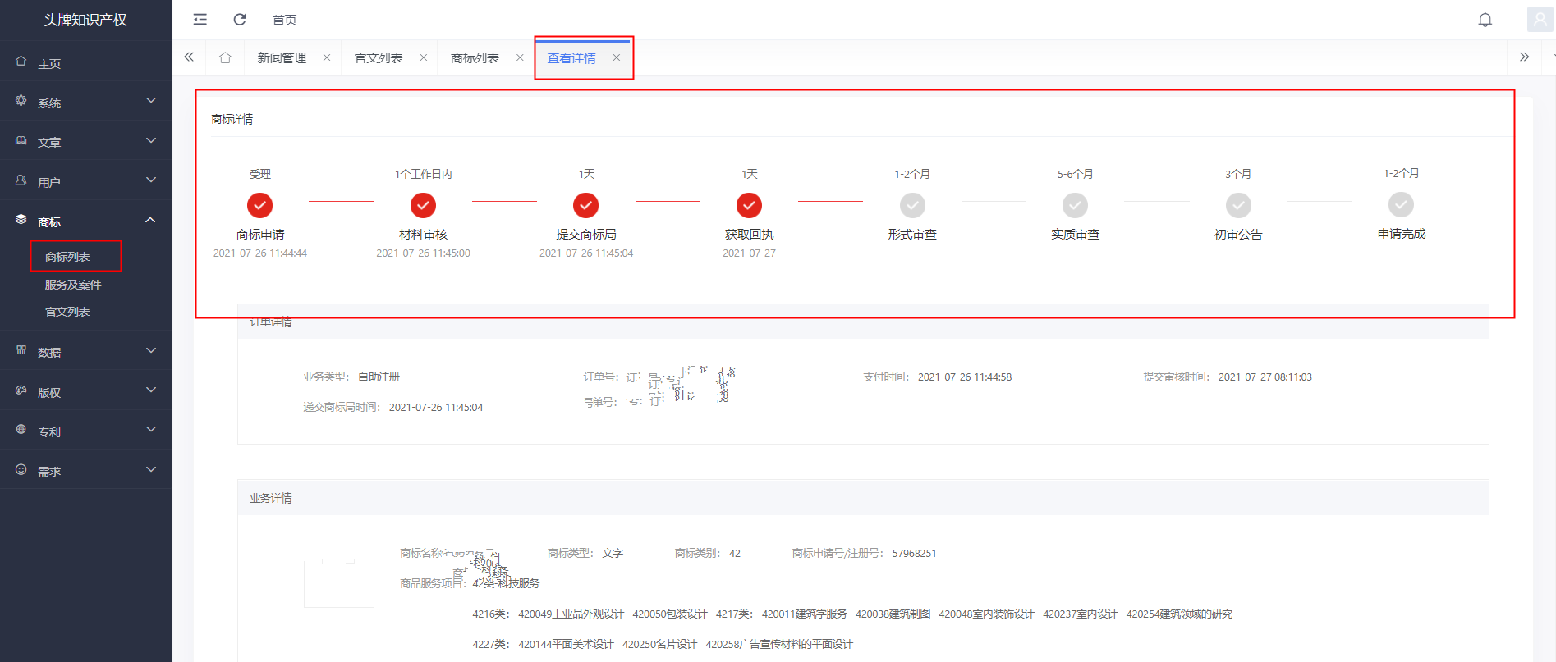Expand the 文章 menu chevron
Screen dimensions: 1556x662
point(151,140)
